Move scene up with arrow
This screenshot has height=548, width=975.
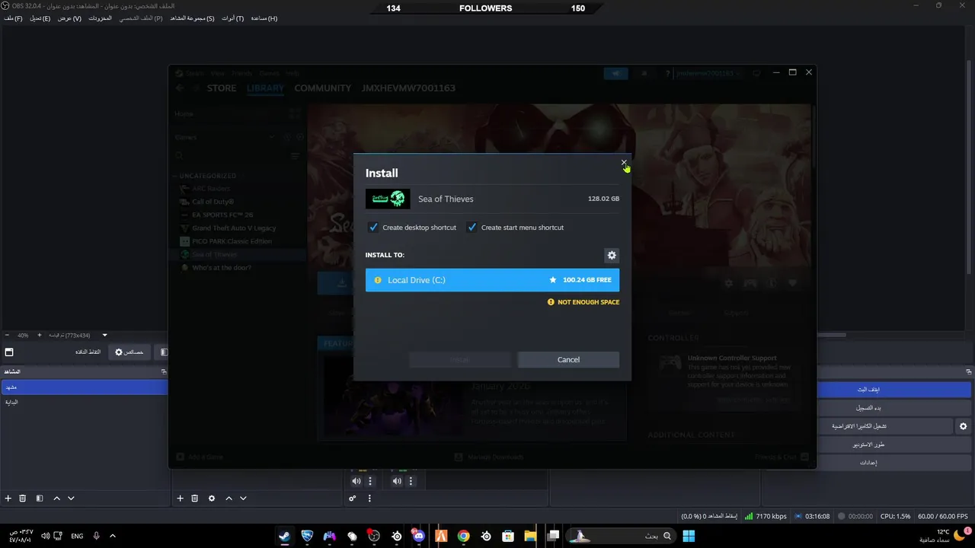coord(56,499)
